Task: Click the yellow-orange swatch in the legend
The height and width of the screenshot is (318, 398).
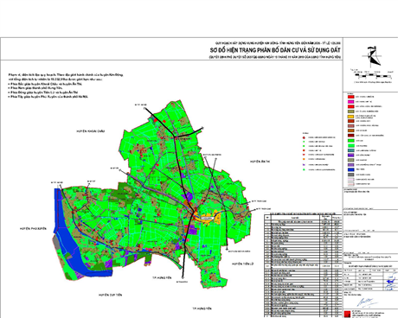Action: coord(350,117)
